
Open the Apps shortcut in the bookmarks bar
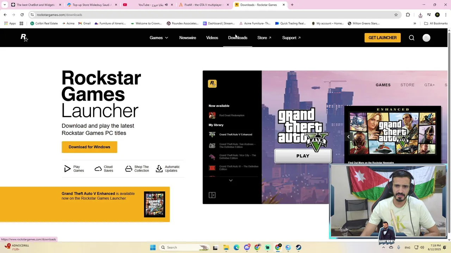[x=10, y=24]
